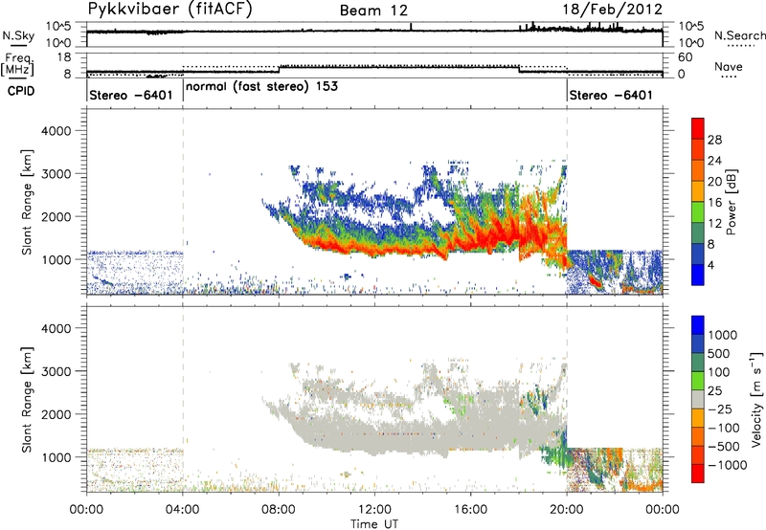Click the 20:00 time tick label

click(567, 510)
